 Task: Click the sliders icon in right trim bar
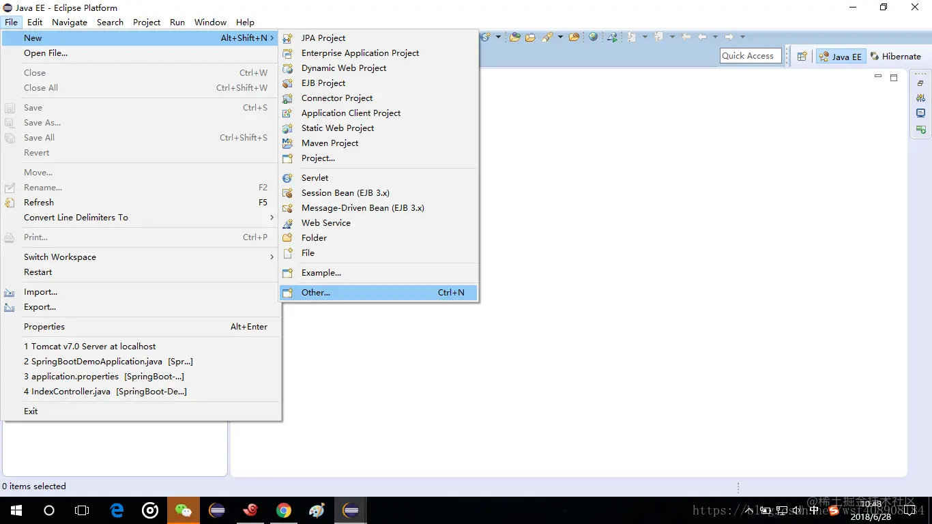[x=920, y=98]
